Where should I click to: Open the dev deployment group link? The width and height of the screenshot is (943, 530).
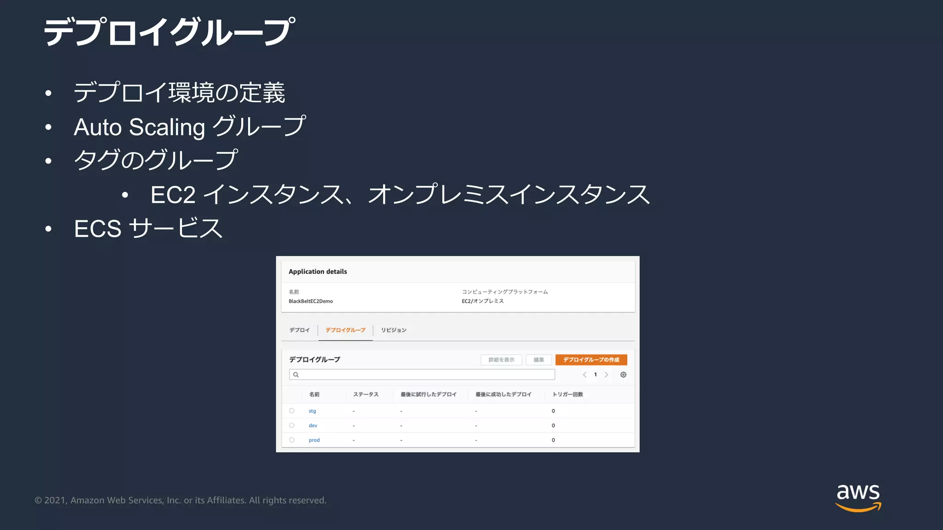(x=313, y=426)
